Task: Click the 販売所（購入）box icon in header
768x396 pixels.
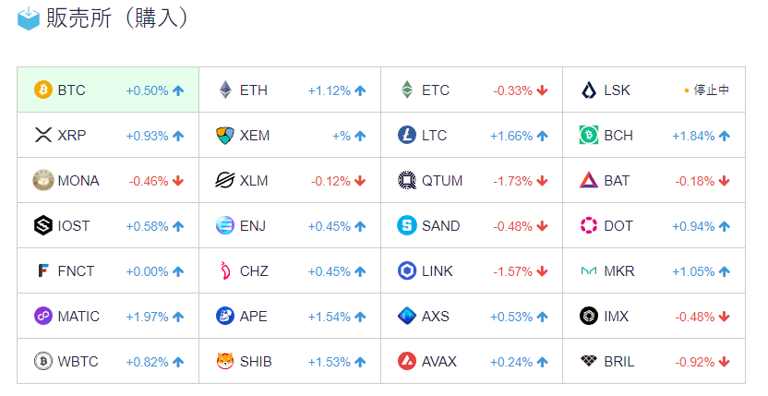Action: pos(29,18)
